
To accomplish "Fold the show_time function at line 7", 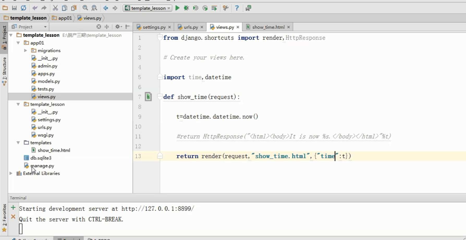I will point(160,97).
